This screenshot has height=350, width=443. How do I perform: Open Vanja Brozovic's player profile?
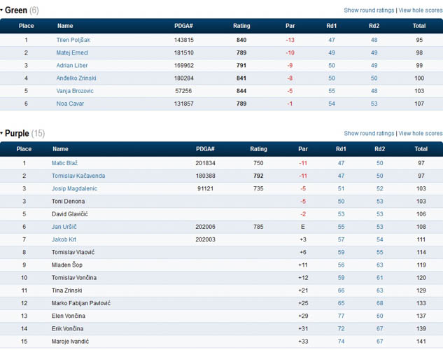pyautogui.click(x=74, y=91)
